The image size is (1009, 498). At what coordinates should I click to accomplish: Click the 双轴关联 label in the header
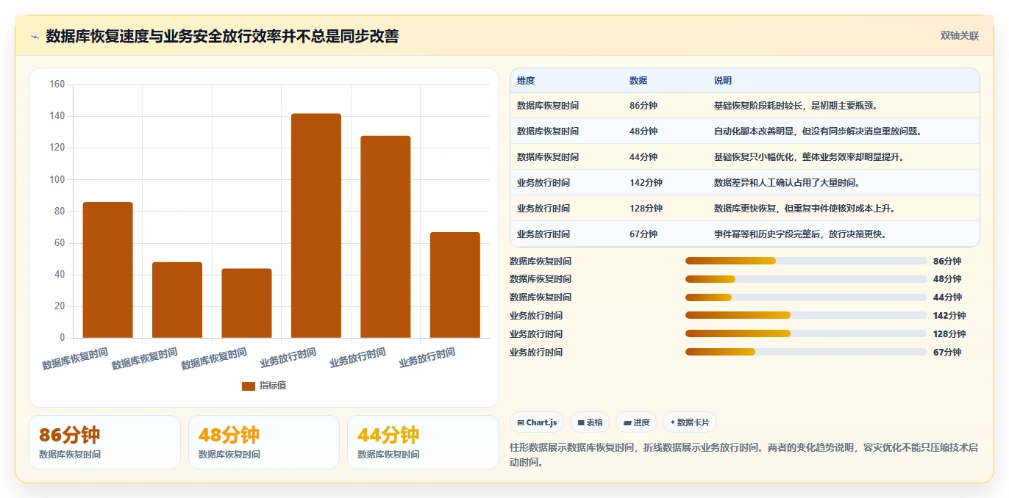tap(960, 36)
